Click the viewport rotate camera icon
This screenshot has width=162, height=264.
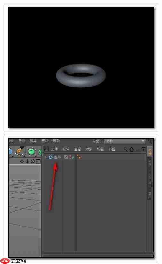point(33,161)
